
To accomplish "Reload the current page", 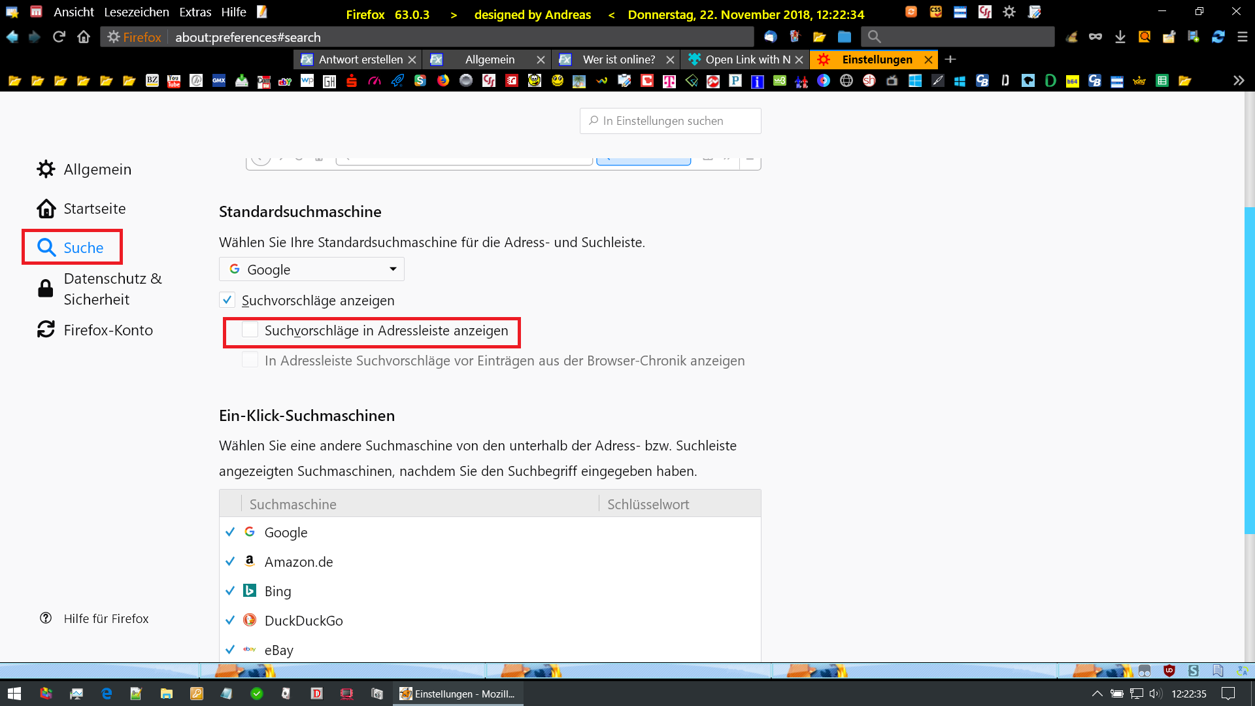I will [59, 37].
